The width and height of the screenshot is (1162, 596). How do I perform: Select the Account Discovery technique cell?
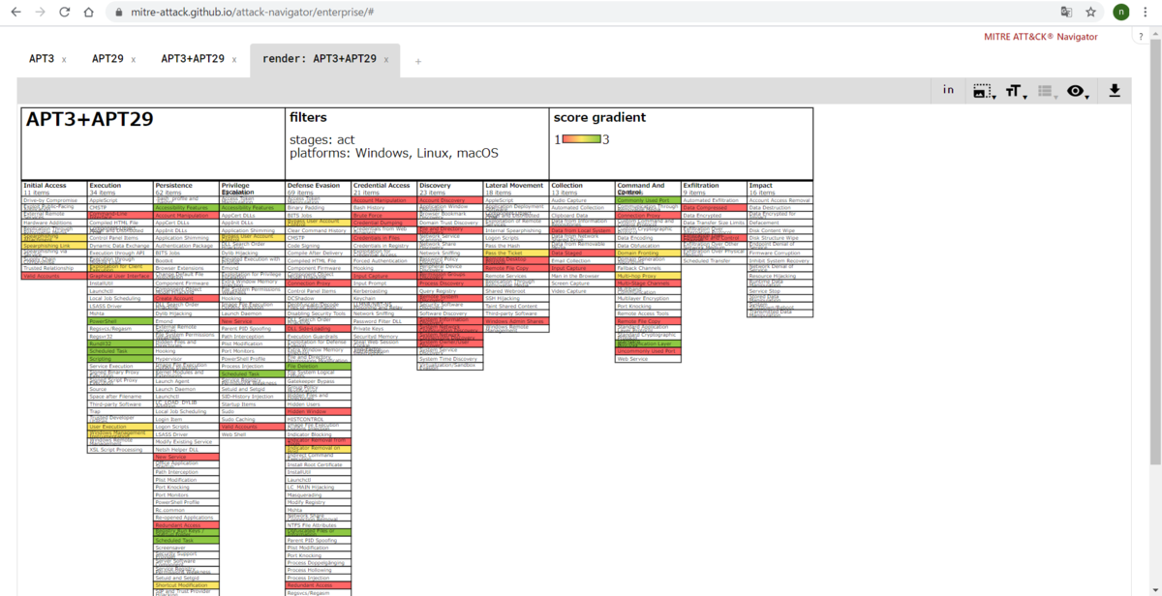click(x=450, y=200)
